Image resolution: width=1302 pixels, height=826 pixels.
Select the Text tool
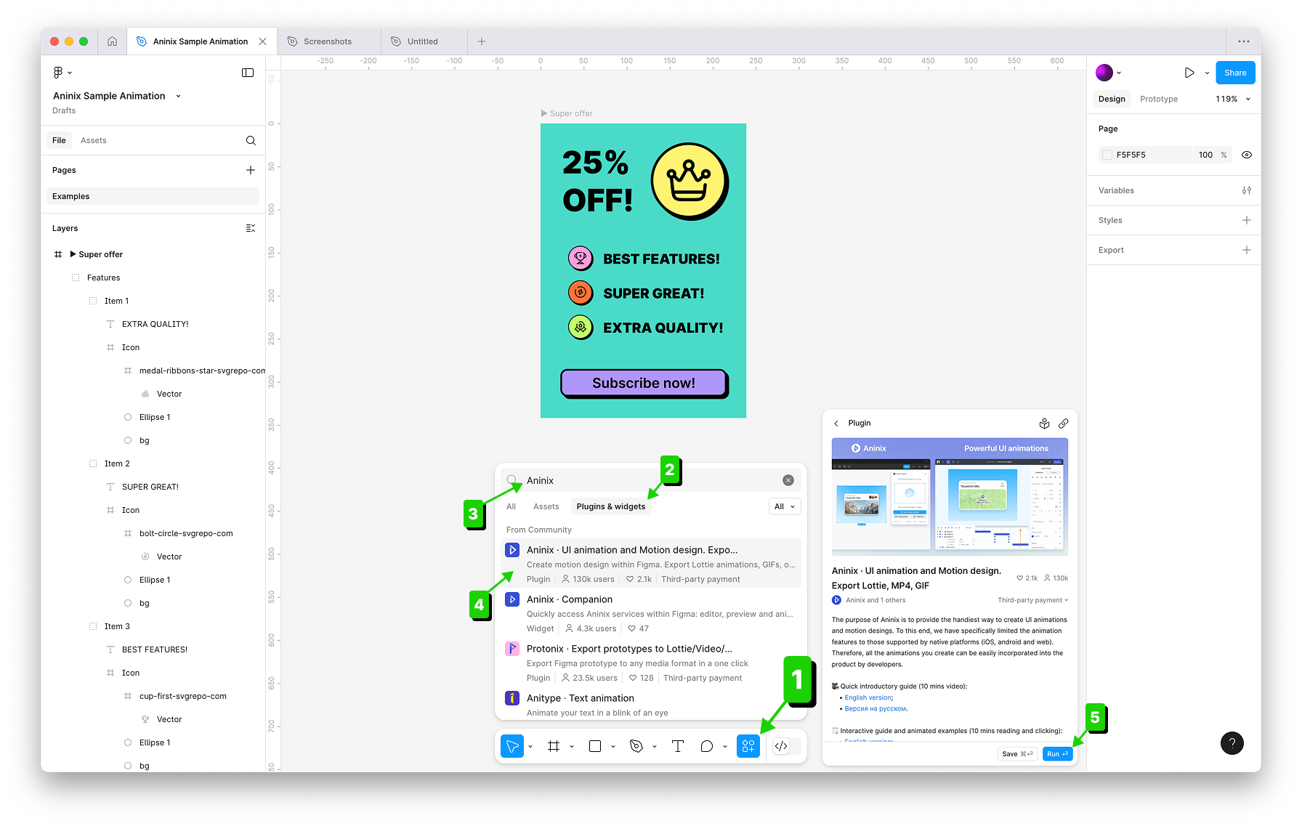click(x=678, y=746)
